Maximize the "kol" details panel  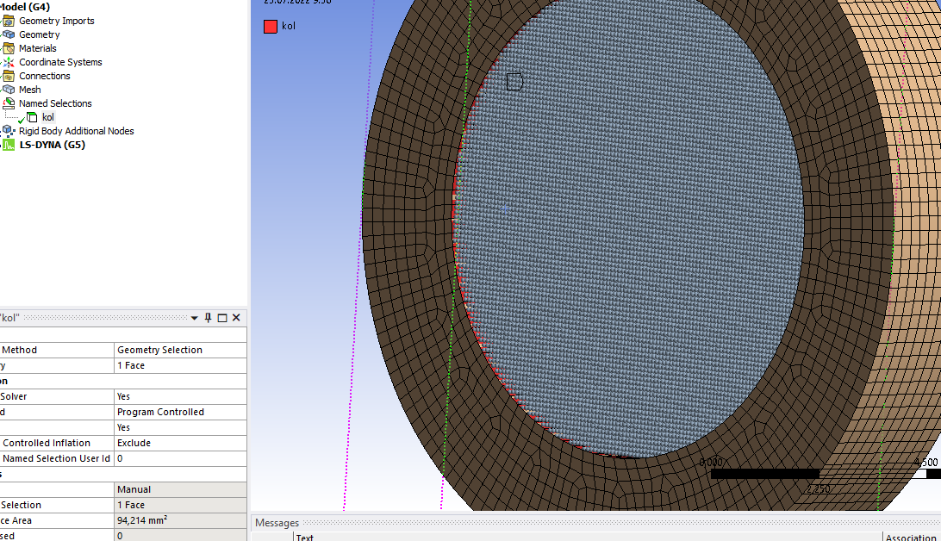click(x=222, y=318)
